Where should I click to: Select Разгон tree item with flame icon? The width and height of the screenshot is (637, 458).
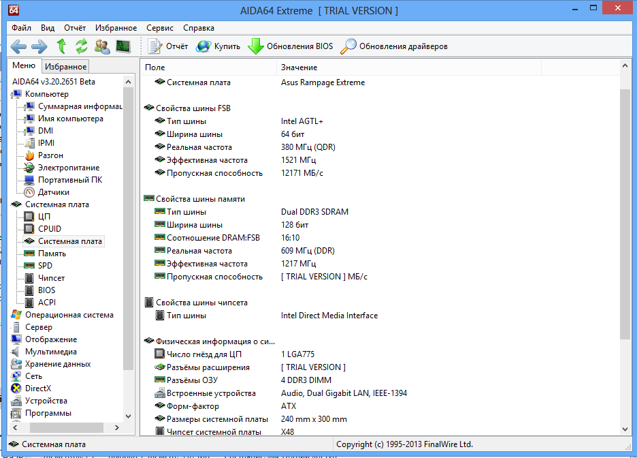coord(51,155)
